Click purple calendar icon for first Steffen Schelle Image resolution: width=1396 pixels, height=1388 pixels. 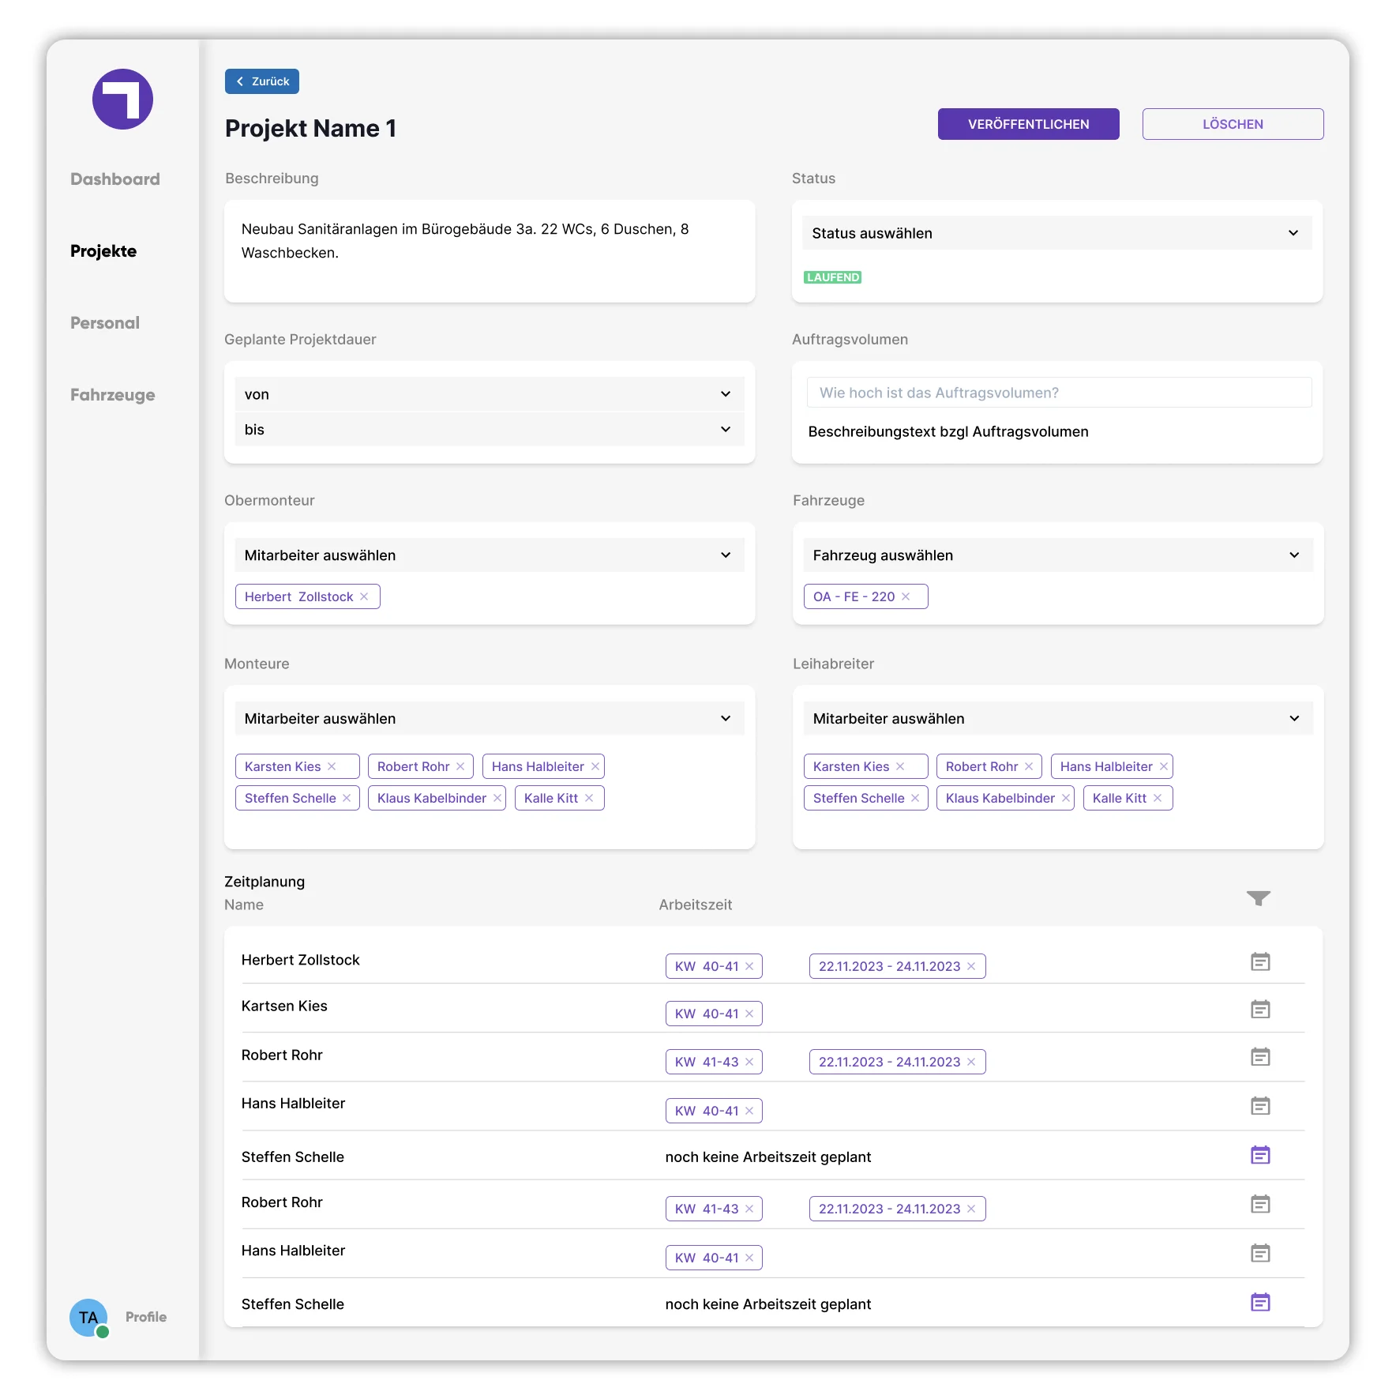(x=1260, y=1155)
